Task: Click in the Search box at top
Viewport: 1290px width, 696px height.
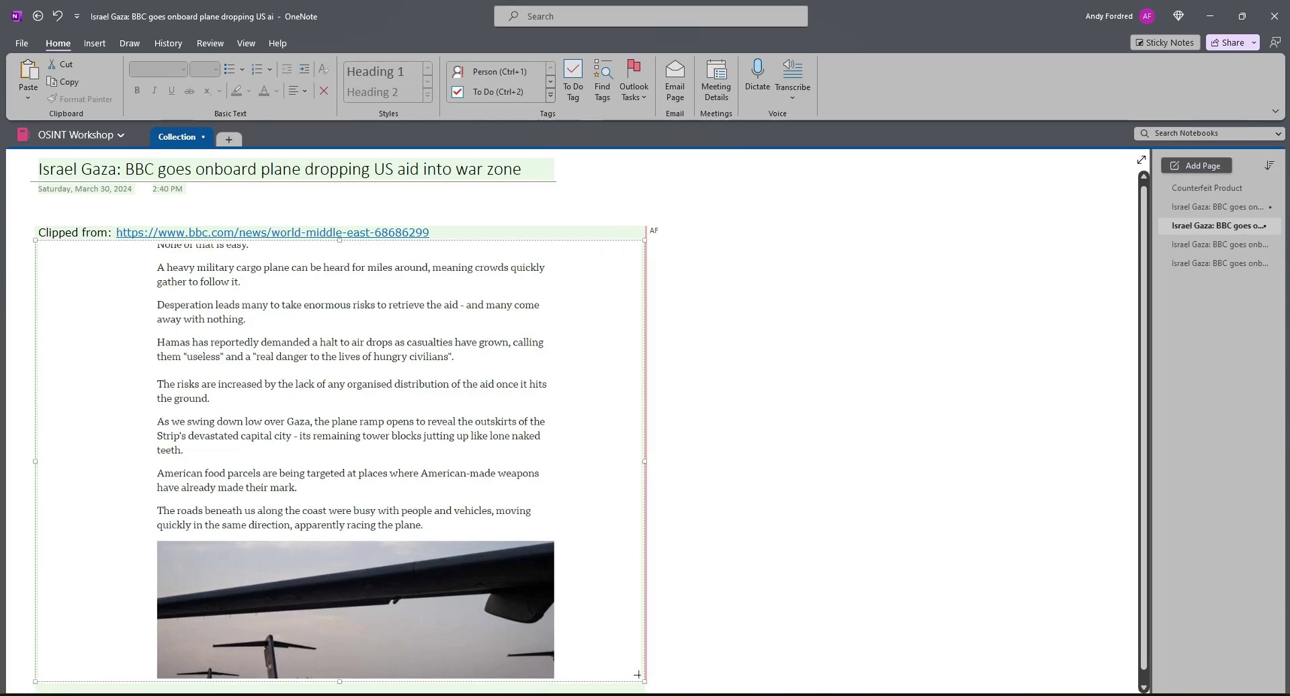Action: [650, 16]
